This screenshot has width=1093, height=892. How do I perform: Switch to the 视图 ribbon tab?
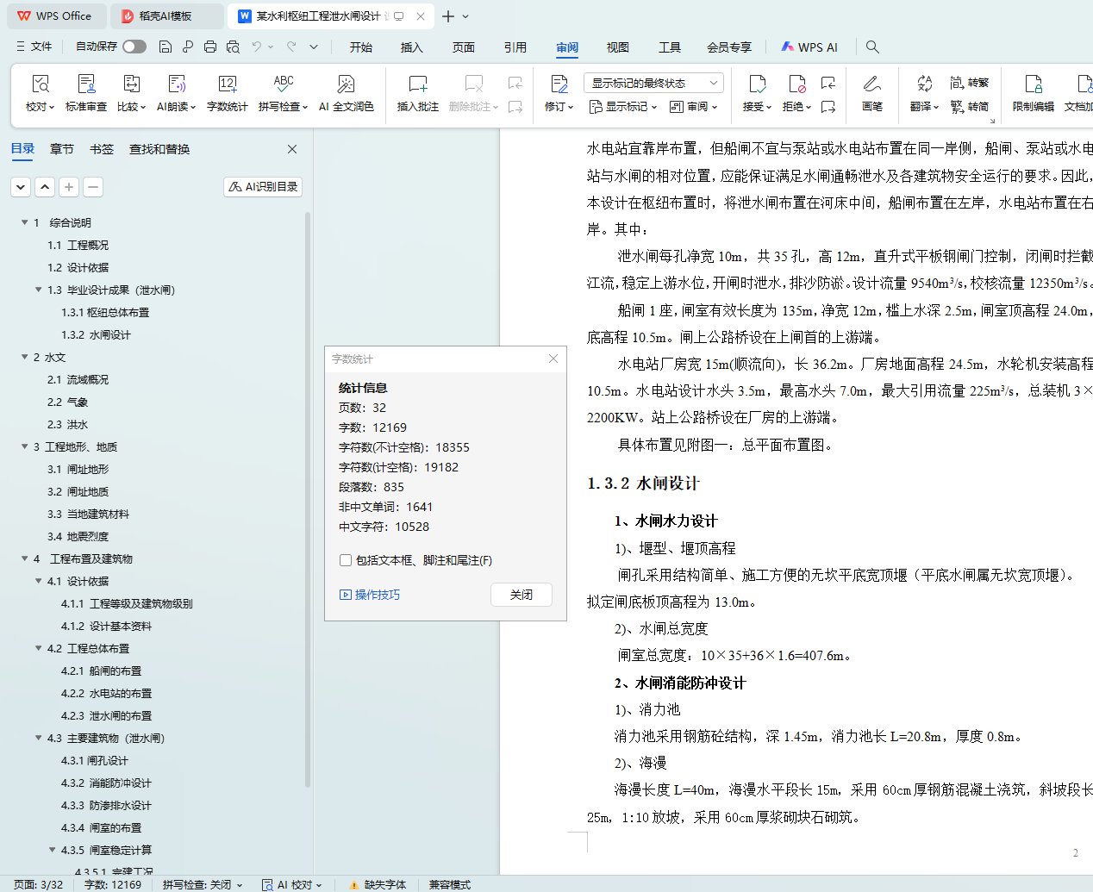pyautogui.click(x=617, y=47)
